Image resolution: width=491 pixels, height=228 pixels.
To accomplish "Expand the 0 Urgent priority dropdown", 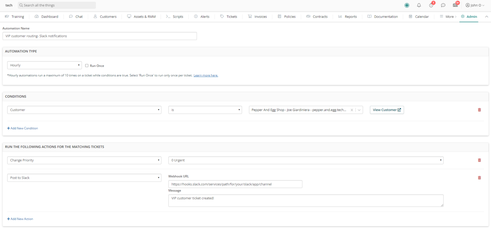I will coord(306,160).
